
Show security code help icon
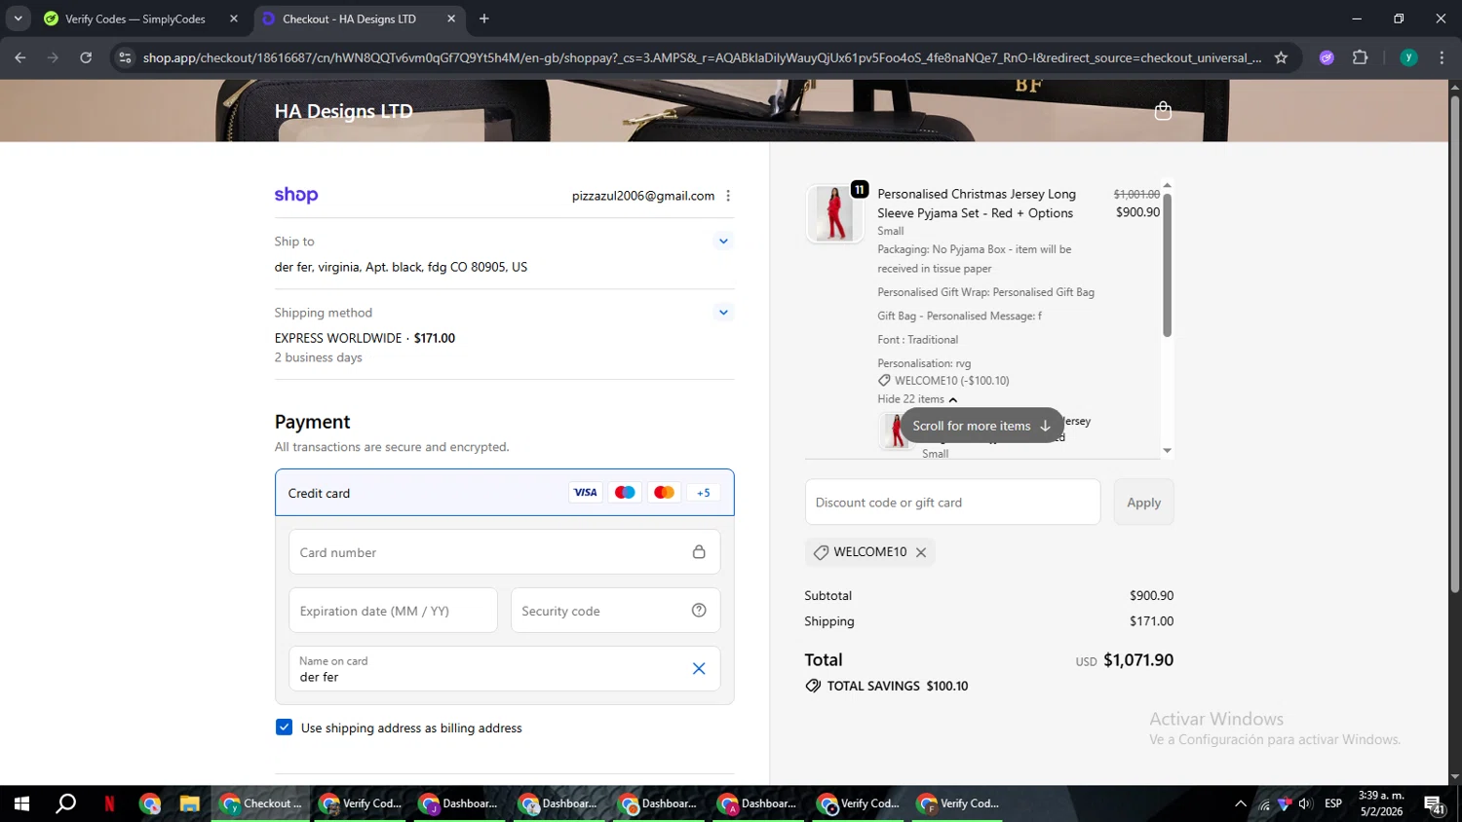tap(699, 611)
